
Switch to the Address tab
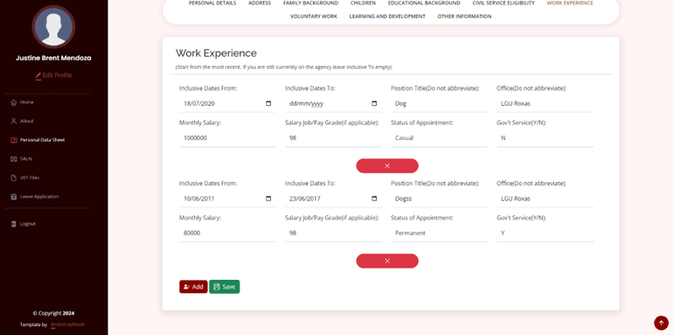coord(260,3)
